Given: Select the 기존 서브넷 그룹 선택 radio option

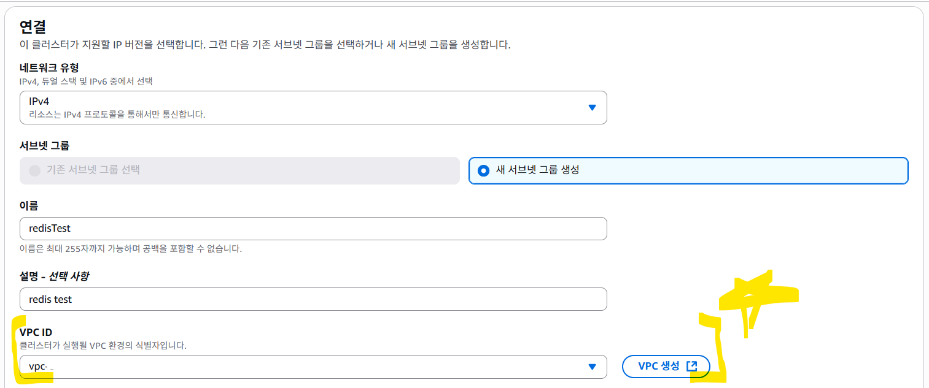Looking at the screenshot, I should (x=35, y=170).
